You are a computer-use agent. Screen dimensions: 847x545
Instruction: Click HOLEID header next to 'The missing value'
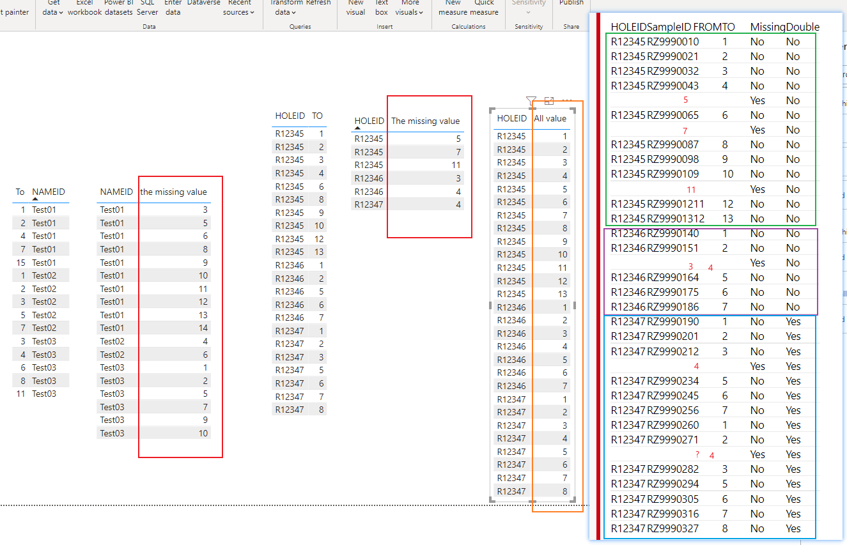(x=369, y=120)
